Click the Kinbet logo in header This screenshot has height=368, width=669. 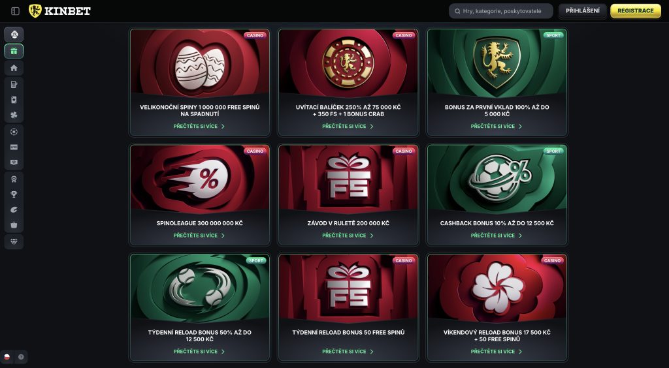coord(59,11)
